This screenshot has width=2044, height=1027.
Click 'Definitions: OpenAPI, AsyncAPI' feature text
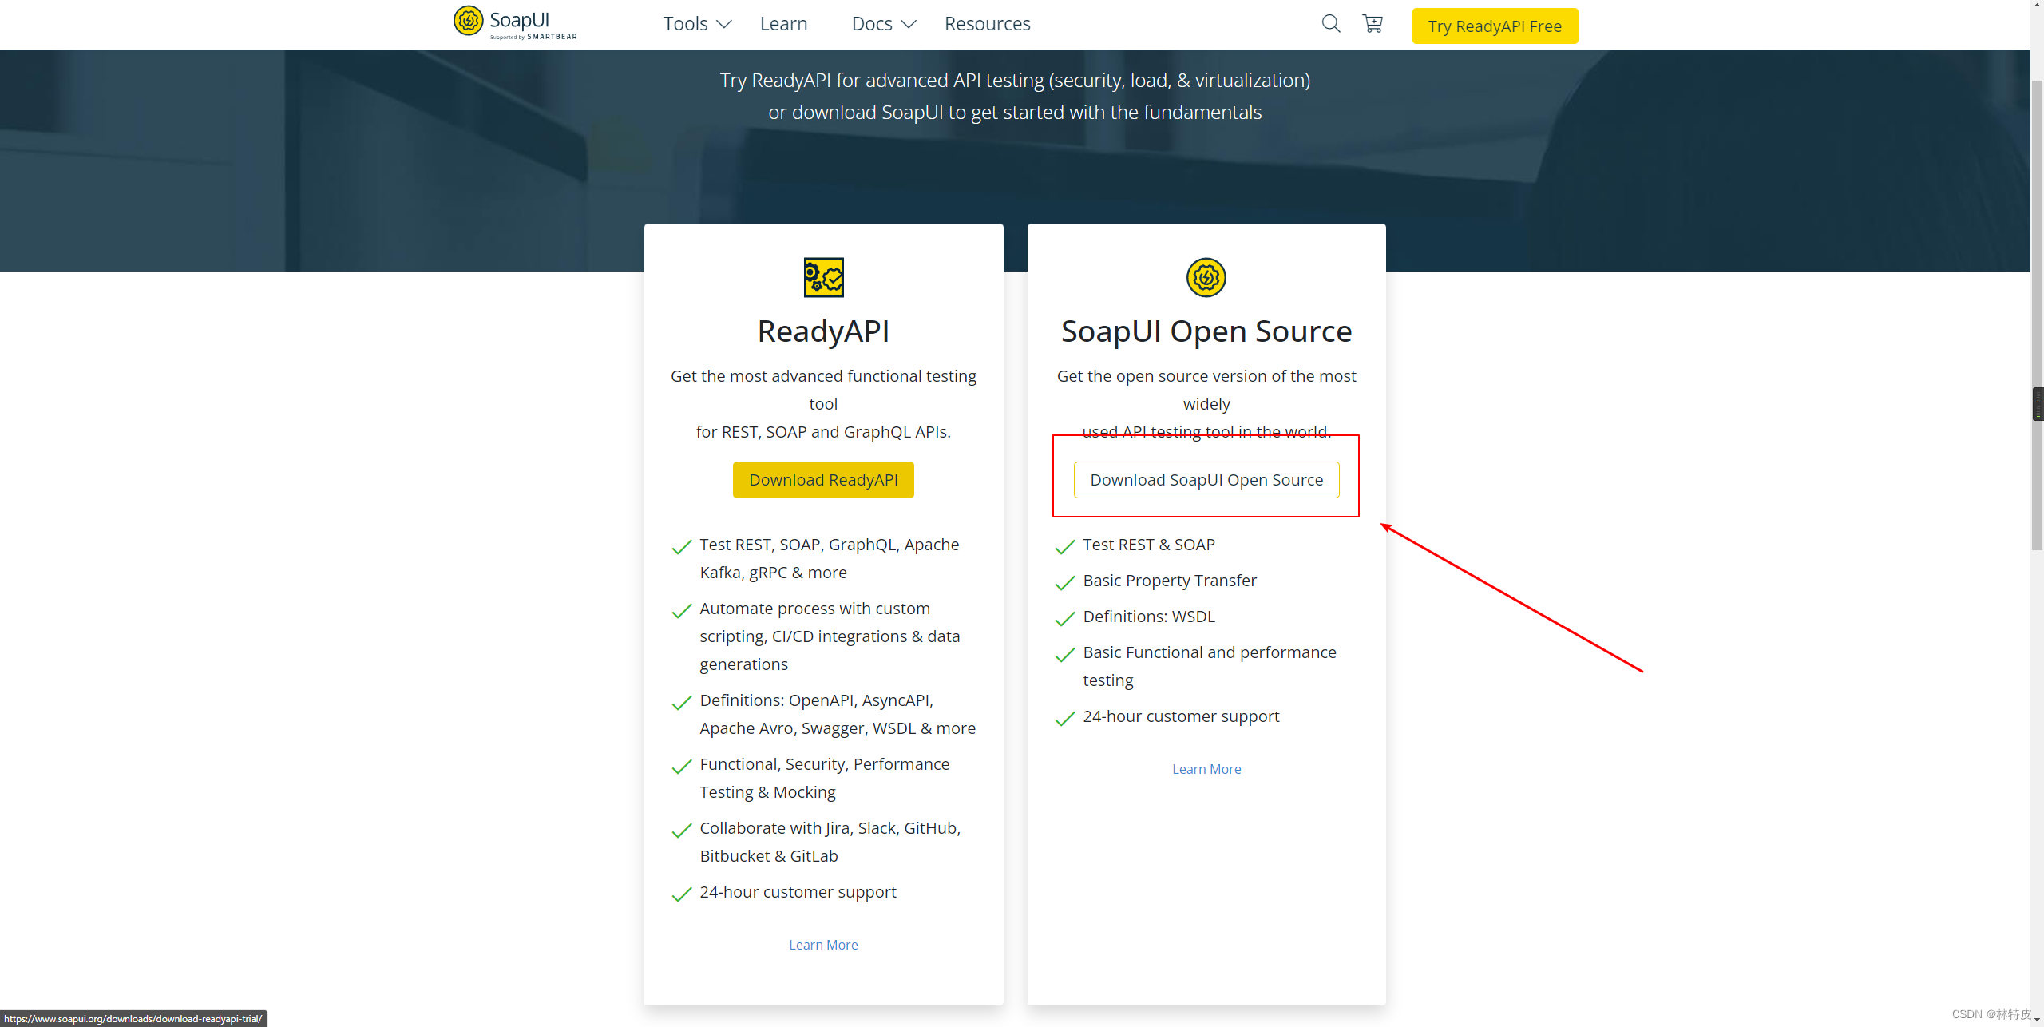tap(838, 714)
